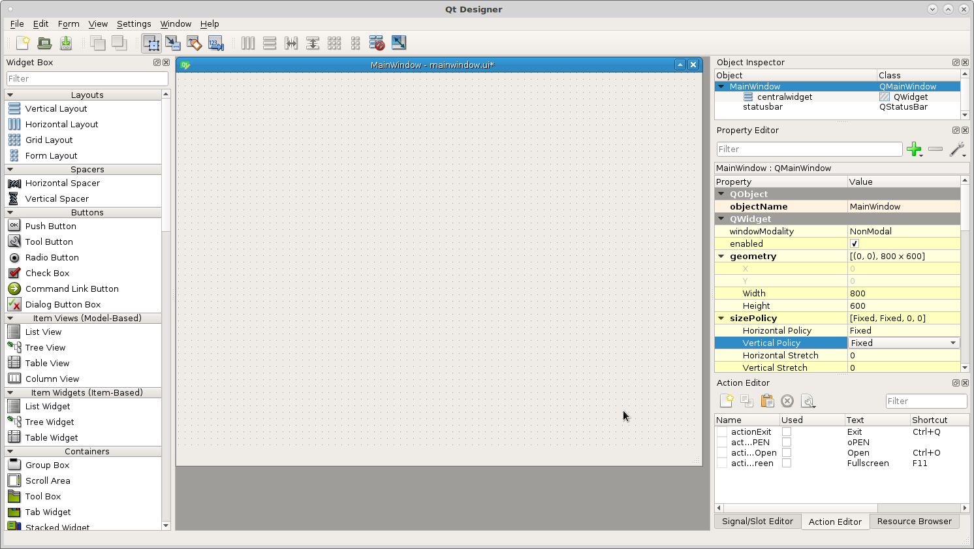Toggle Used checkbox for oPEN action

[x=787, y=442]
